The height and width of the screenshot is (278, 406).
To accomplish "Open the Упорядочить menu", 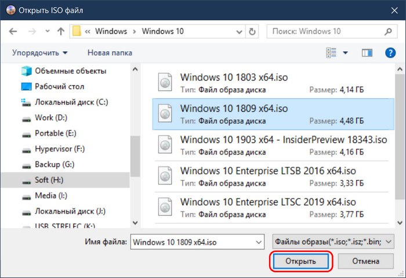I will click(x=39, y=53).
